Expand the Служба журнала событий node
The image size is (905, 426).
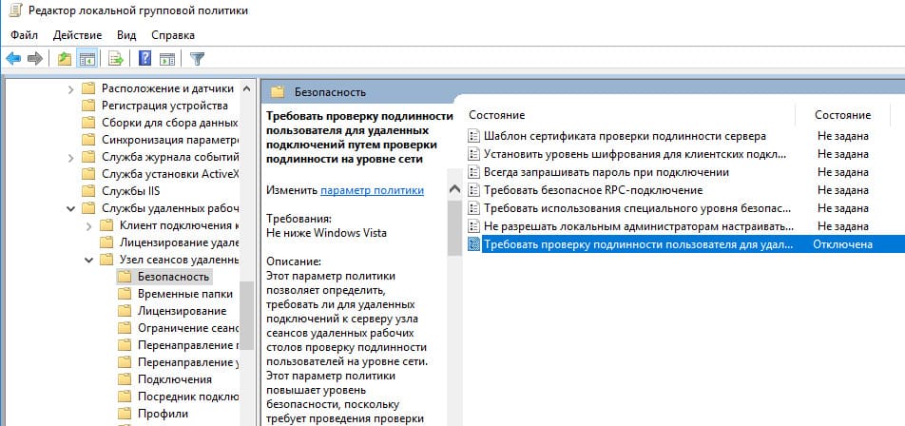coord(70,158)
